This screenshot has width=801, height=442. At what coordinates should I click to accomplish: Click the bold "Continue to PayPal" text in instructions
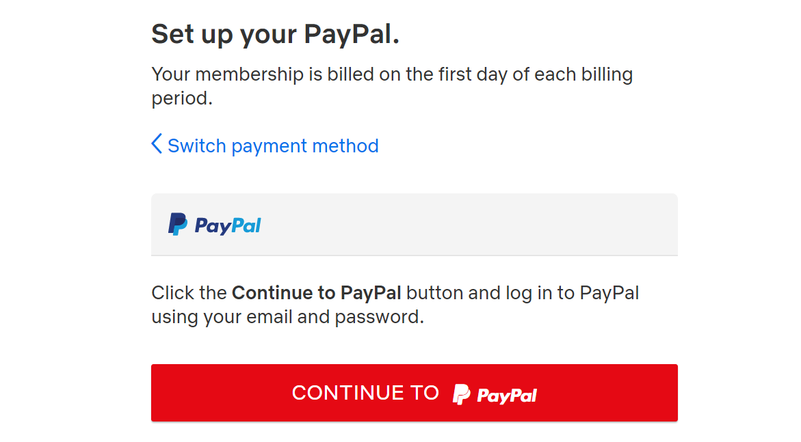(317, 292)
